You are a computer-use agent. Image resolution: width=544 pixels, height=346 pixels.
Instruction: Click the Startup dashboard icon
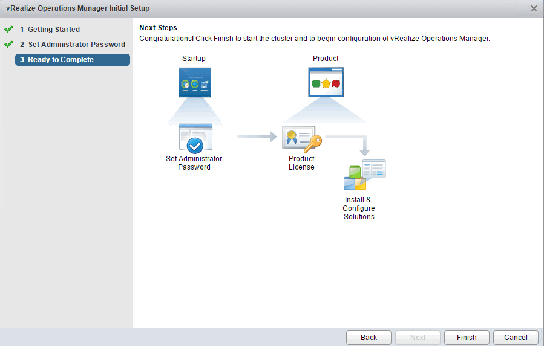[x=195, y=83]
